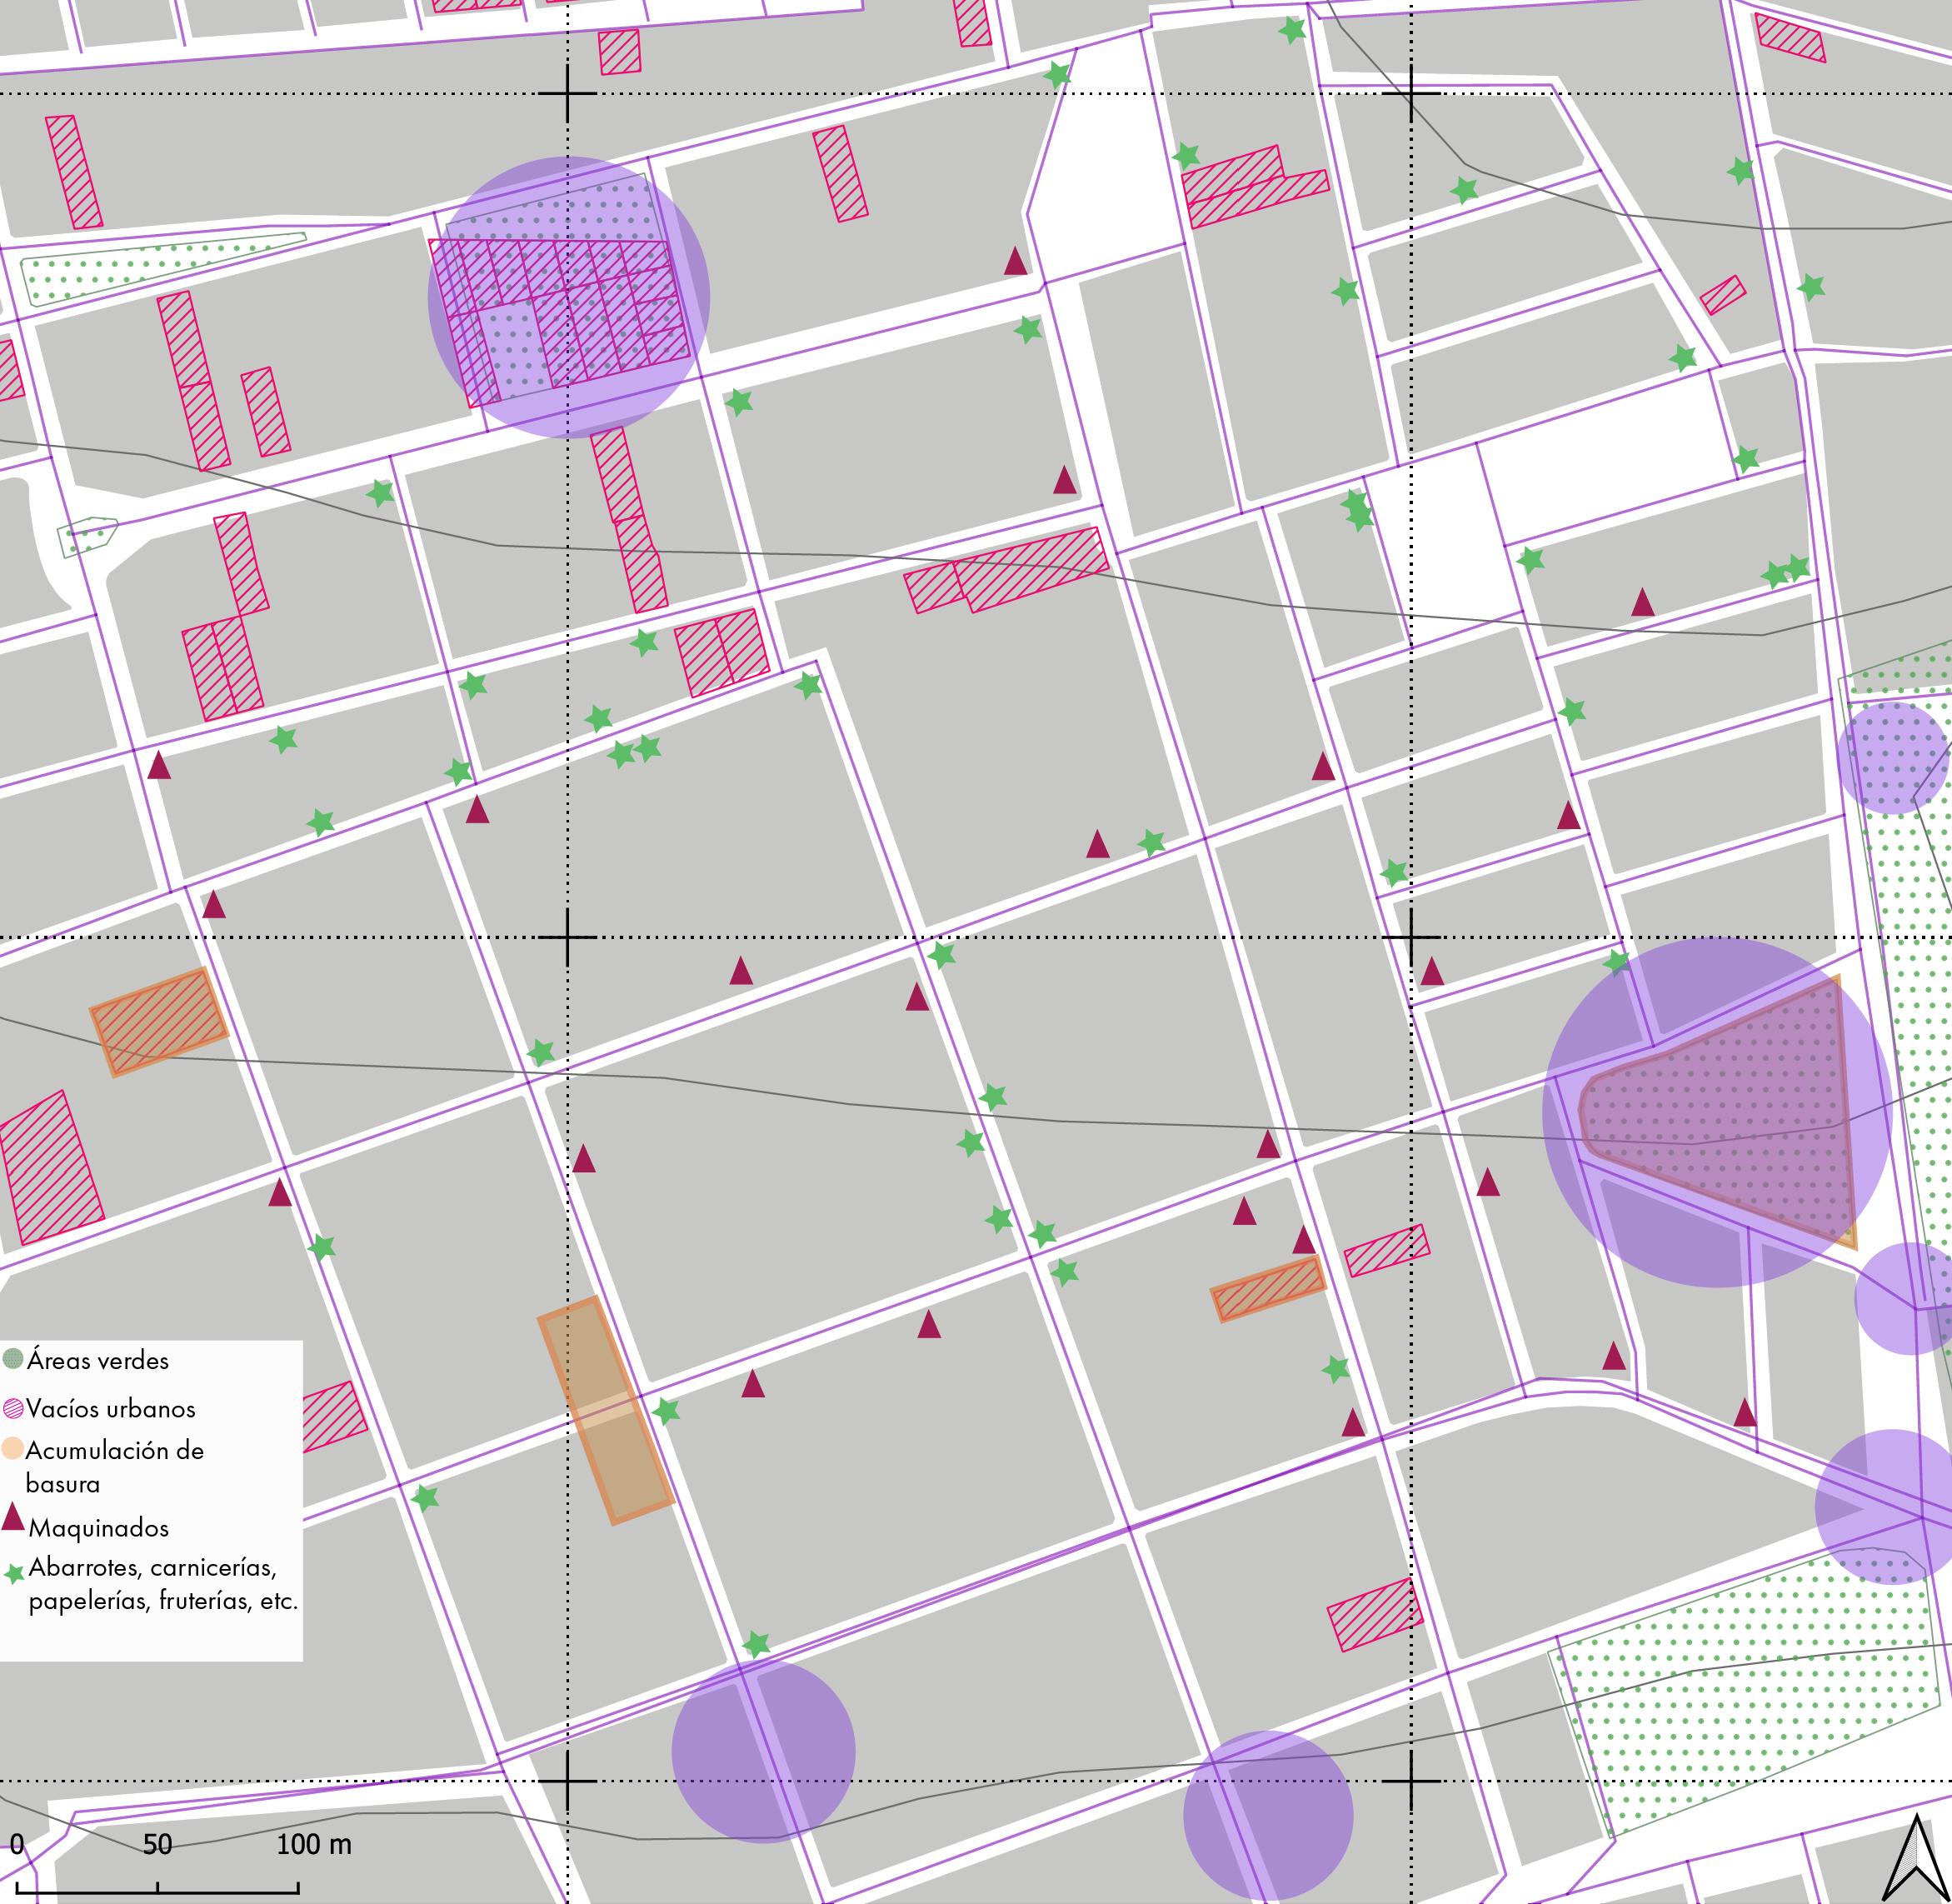Image resolution: width=1952 pixels, height=1904 pixels.
Task: Click the orange hatched lot at the left edge
Action: (159, 1021)
